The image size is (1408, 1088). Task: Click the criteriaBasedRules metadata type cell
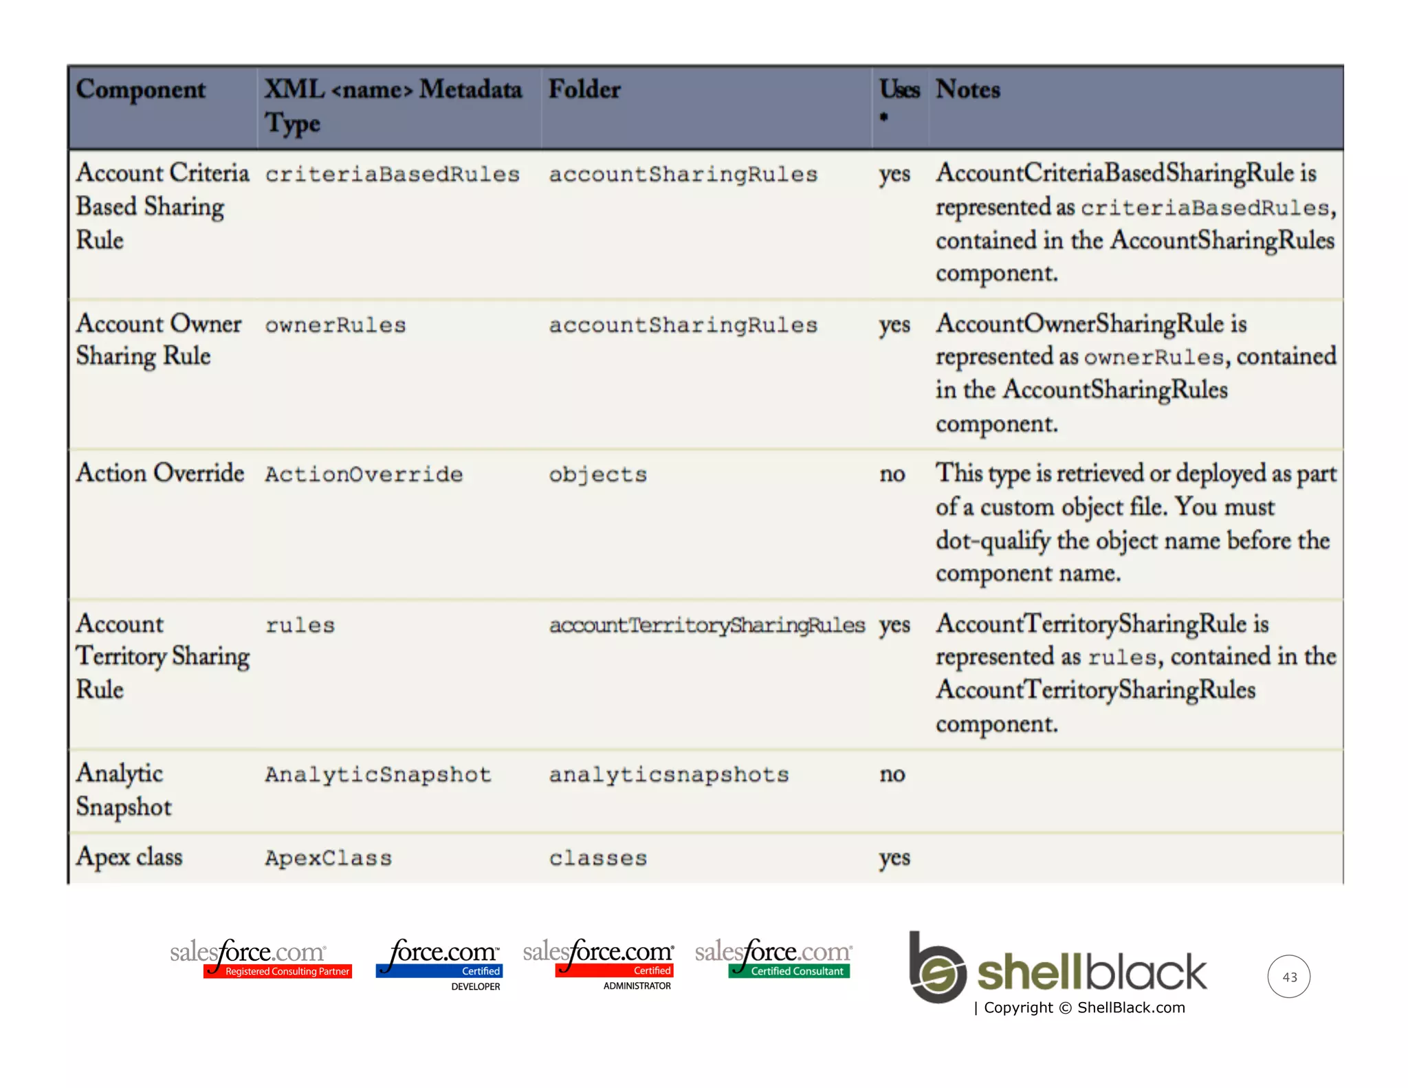click(393, 175)
